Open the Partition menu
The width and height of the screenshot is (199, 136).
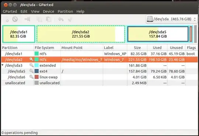(x=65, y=11)
